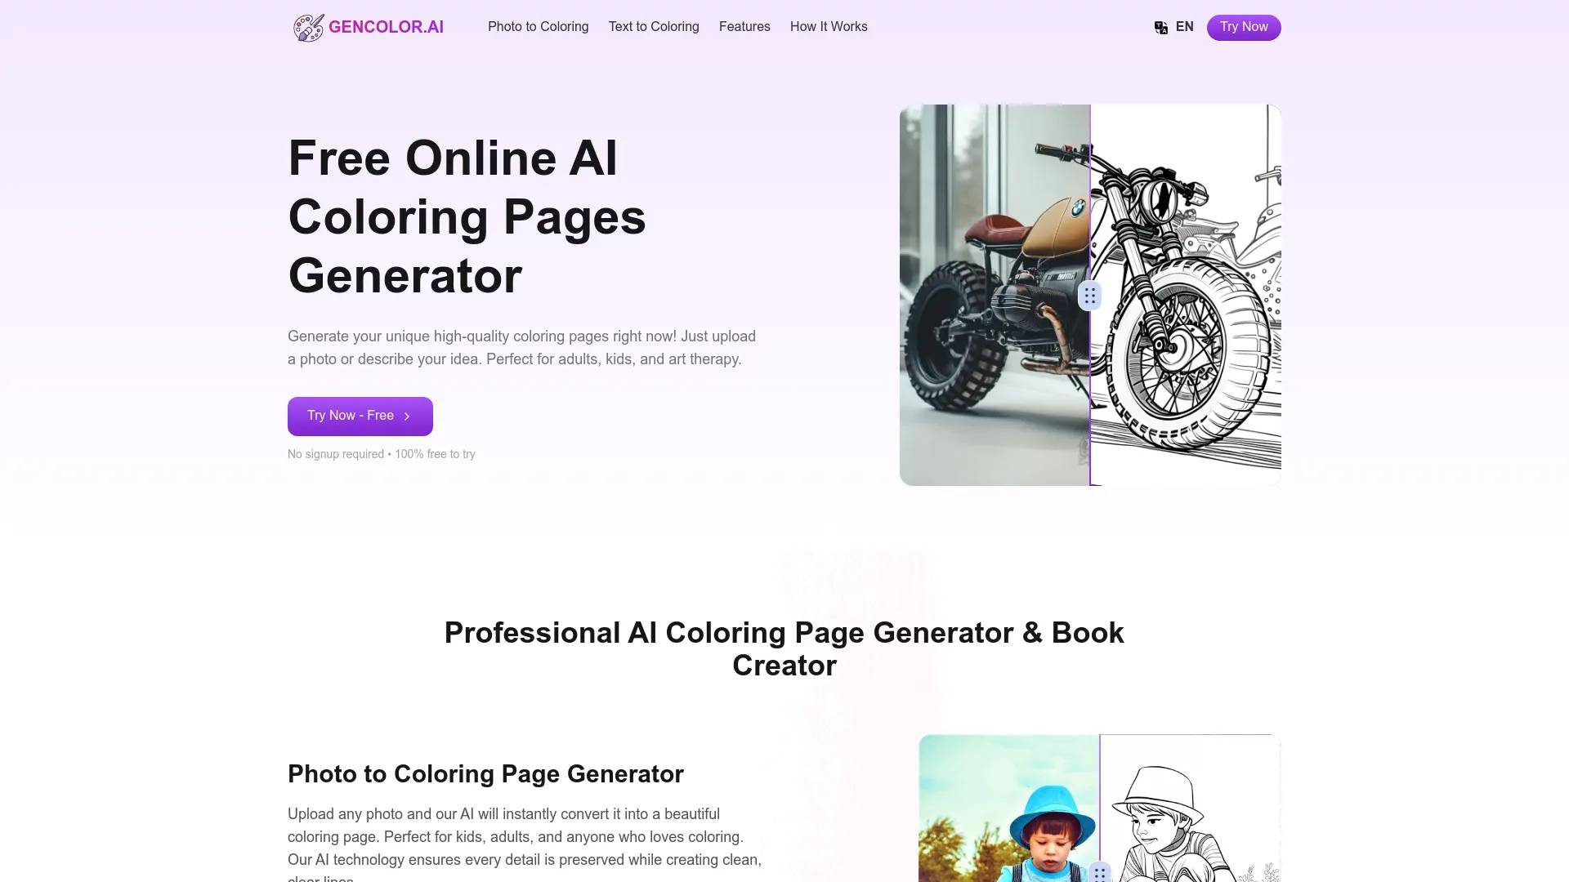Click Try Now - Free call to action button

pyautogui.click(x=360, y=416)
